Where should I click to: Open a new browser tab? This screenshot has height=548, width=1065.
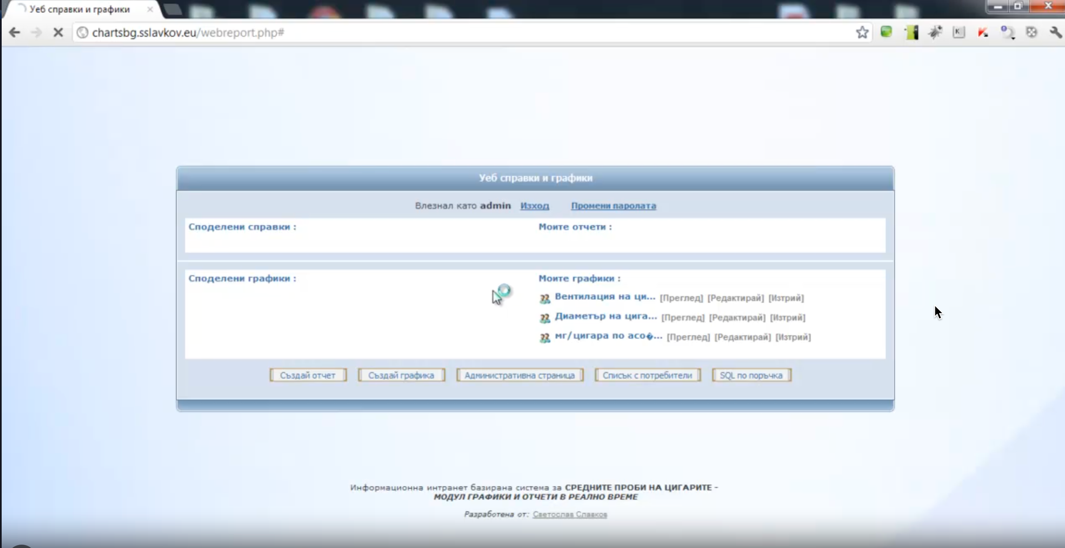(x=172, y=10)
